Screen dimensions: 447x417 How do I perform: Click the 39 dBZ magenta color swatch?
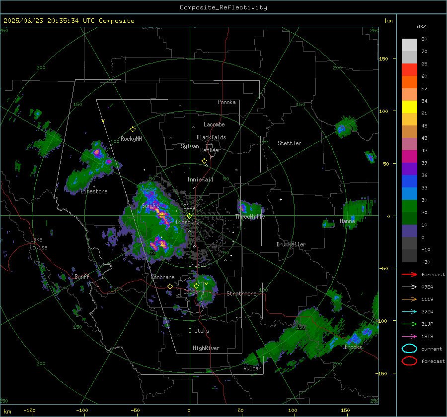point(409,157)
